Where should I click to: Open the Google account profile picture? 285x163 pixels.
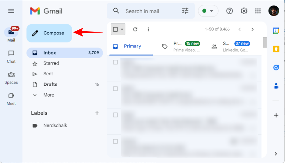274,11
